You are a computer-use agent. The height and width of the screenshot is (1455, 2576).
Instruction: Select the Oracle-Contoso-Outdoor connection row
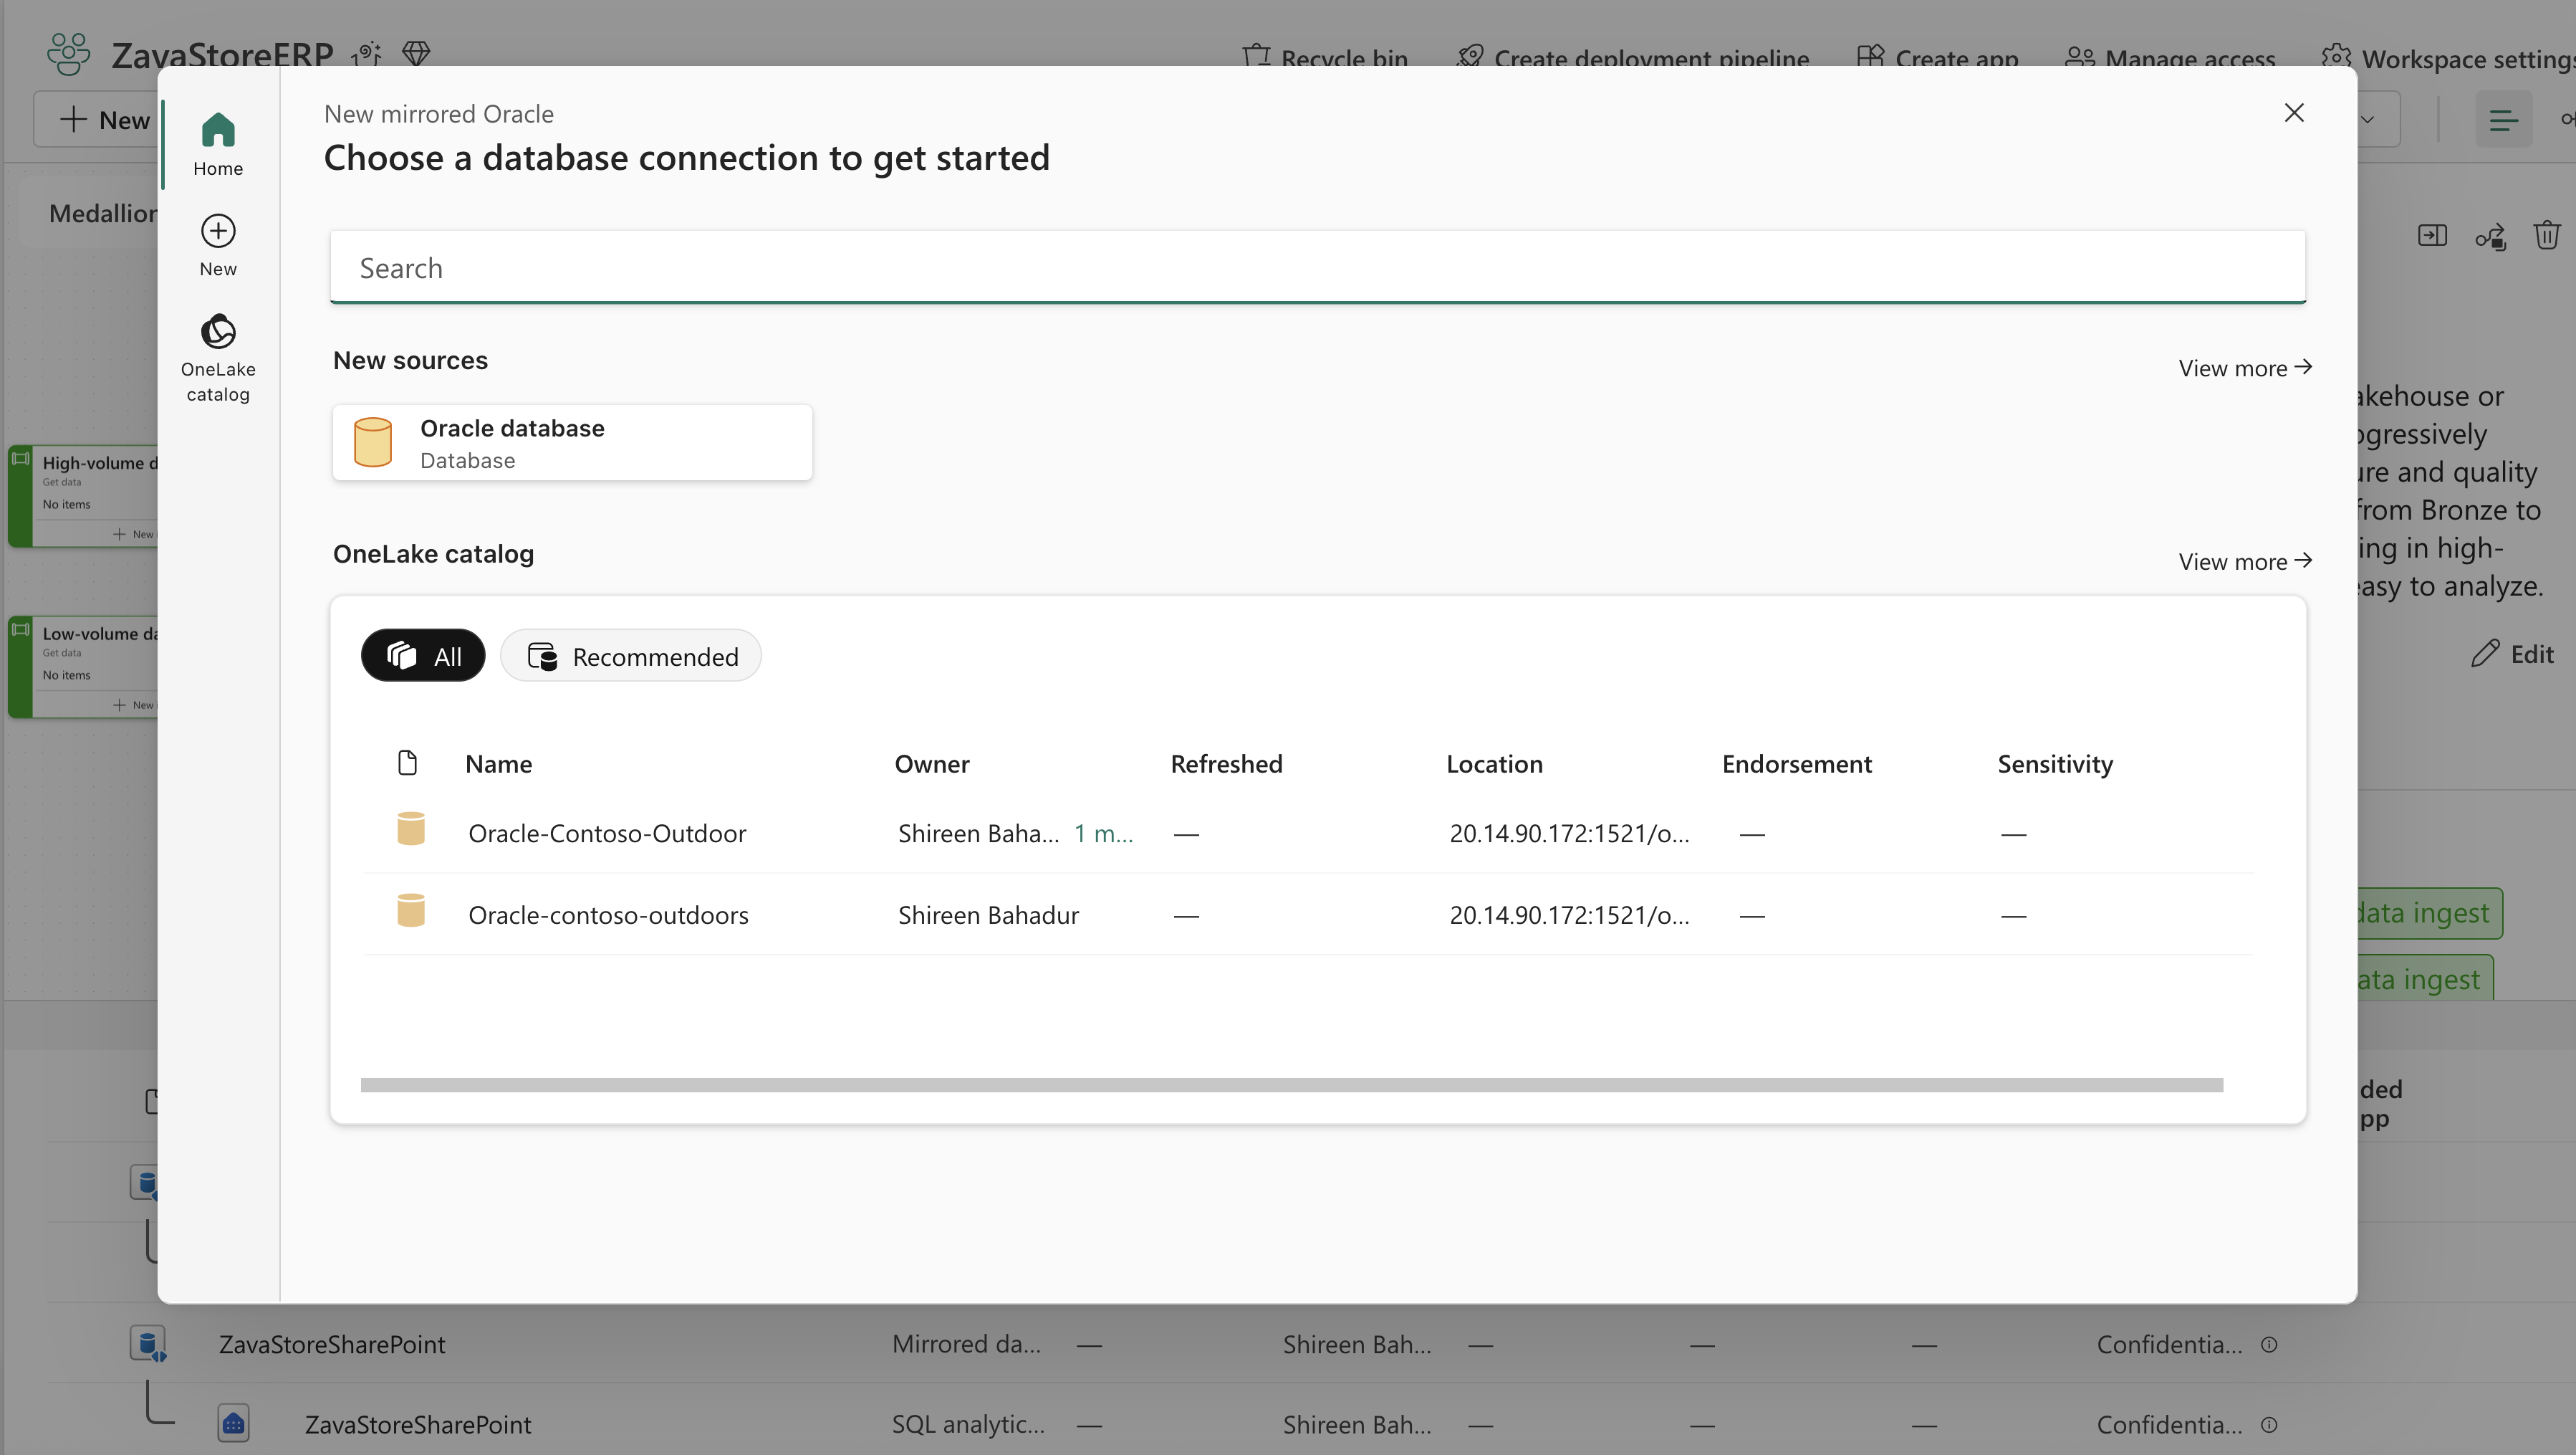[x=607, y=834]
